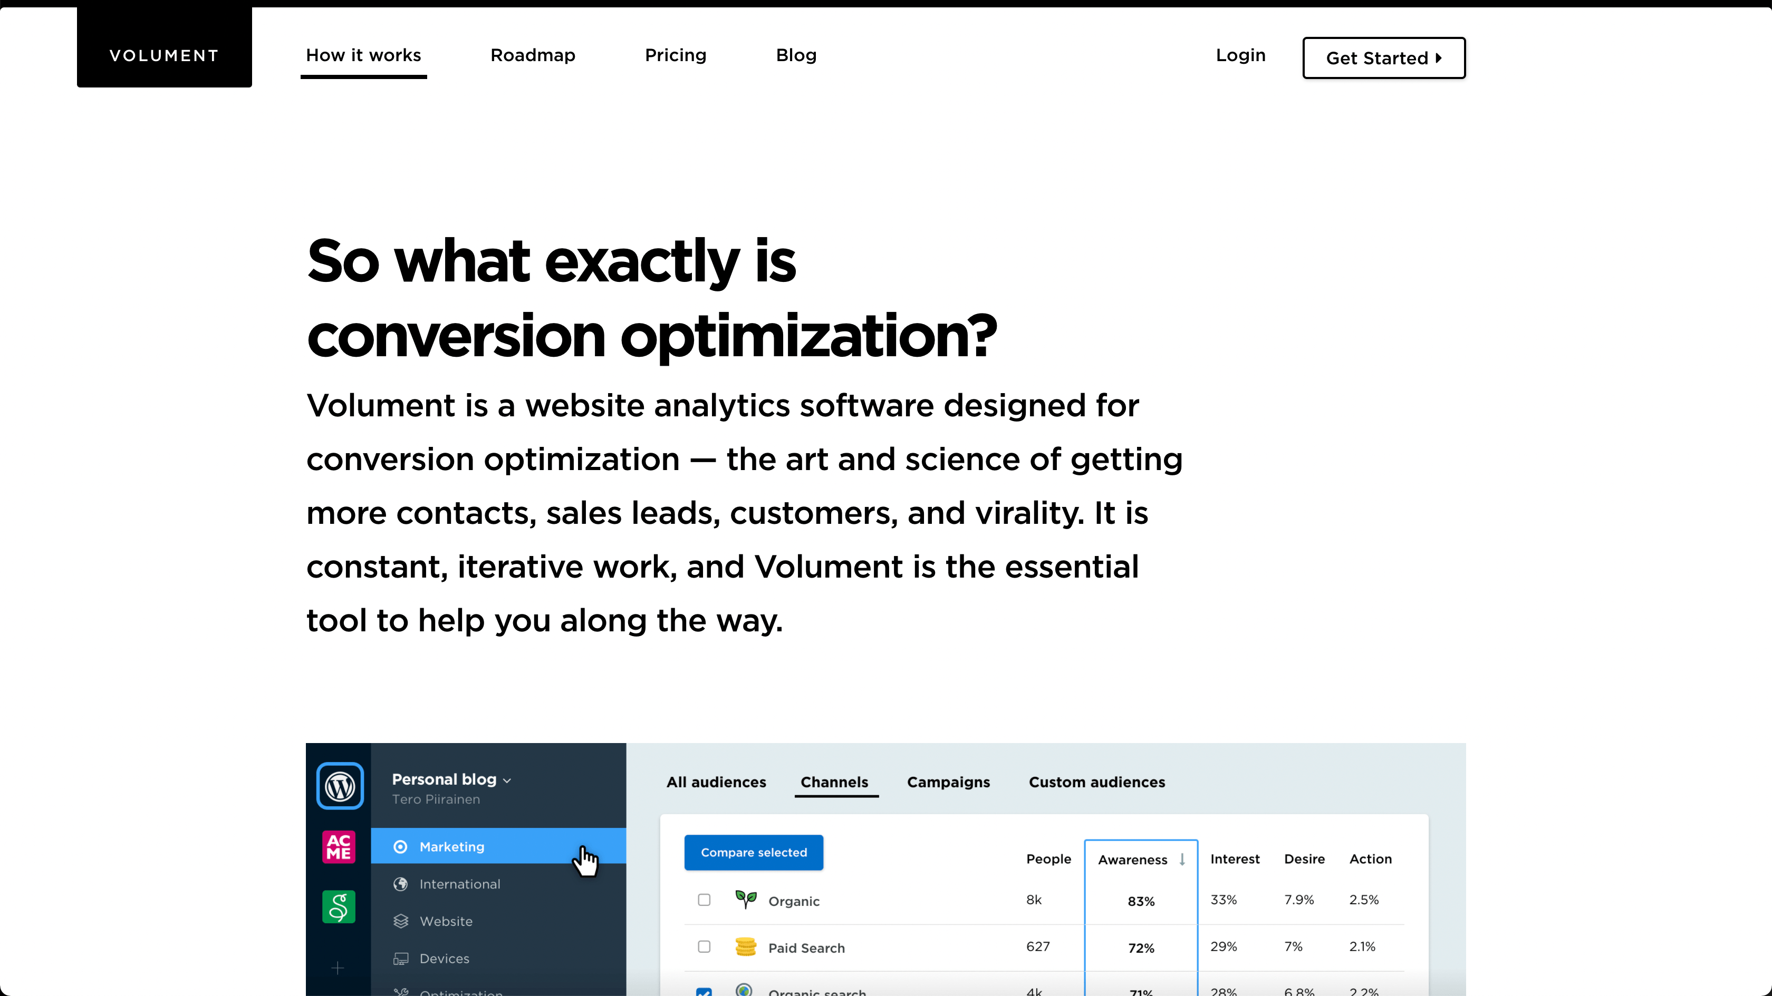Go to the Pricing page
Viewport: 1772px width, 996px height.
(676, 55)
